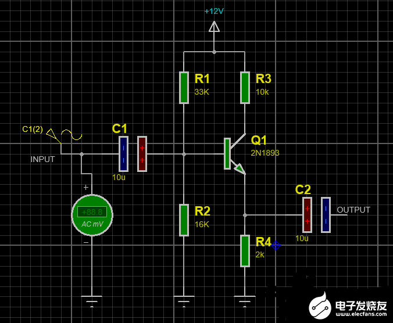Click the 10u value under C2
The width and height of the screenshot is (393, 323).
[x=302, y=238]
